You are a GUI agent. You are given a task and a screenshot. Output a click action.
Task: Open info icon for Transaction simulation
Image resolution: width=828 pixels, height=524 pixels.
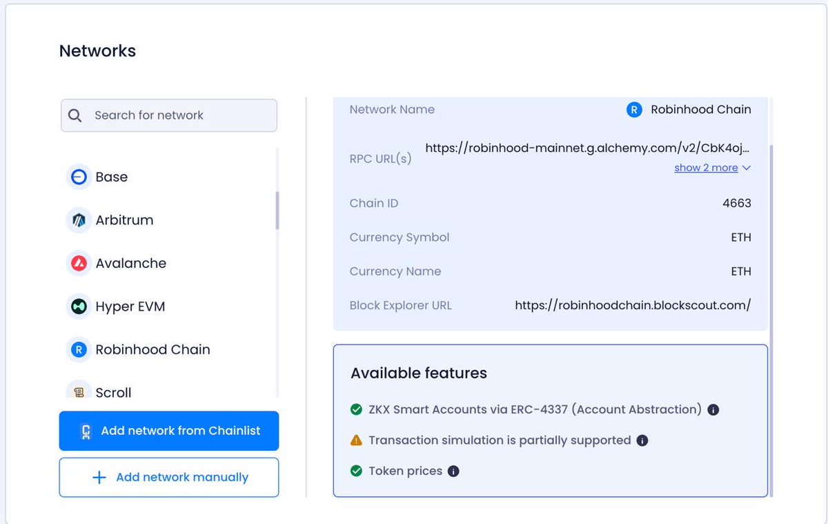[x=642, y=440]
